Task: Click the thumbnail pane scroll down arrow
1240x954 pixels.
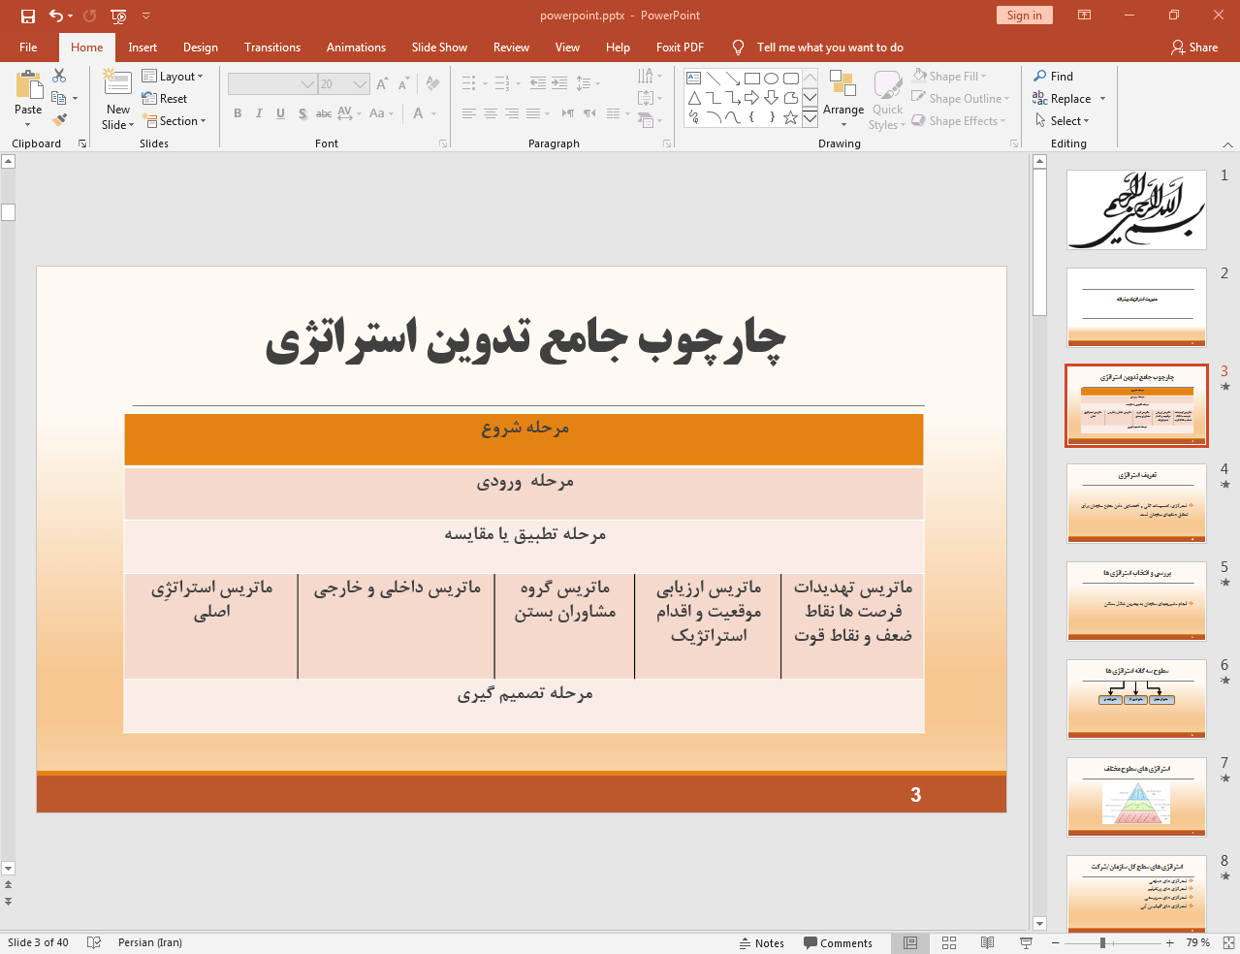Action: (x=1039, y=924)
